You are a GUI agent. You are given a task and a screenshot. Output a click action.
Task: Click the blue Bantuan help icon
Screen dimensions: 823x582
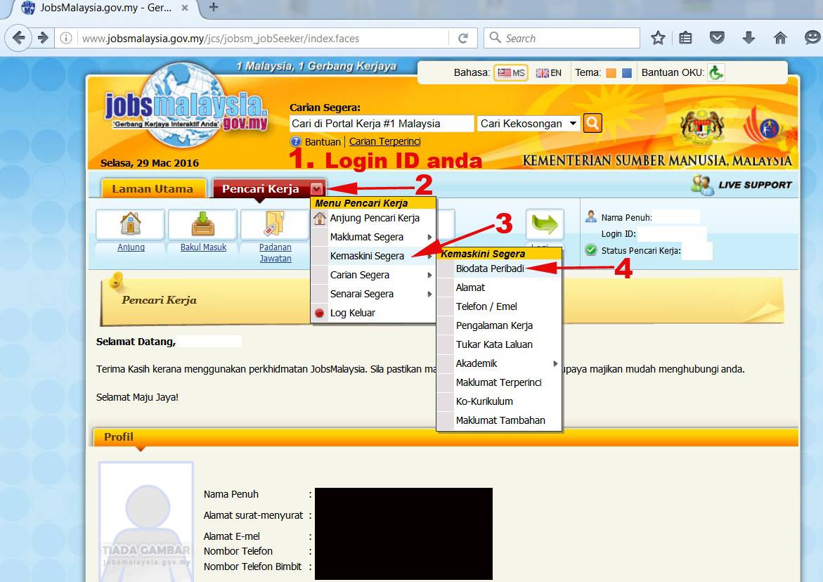(x=296, y=142)
